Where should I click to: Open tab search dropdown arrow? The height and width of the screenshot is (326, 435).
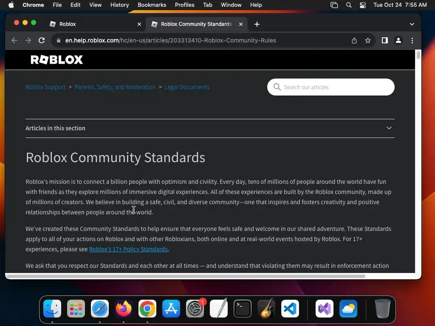[x=412, y=24]
